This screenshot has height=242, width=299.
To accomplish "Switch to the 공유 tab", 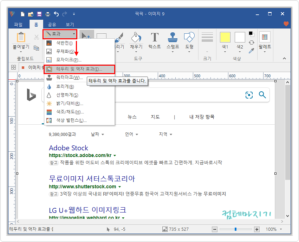I will (x=52, y=25).
